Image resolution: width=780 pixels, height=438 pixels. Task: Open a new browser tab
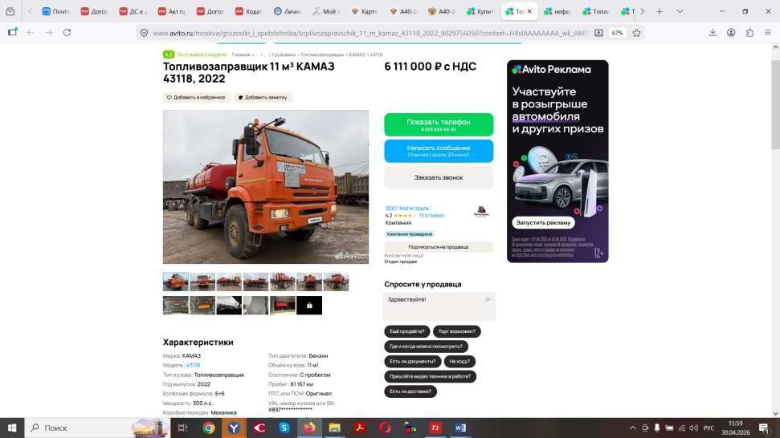[660, 11]
